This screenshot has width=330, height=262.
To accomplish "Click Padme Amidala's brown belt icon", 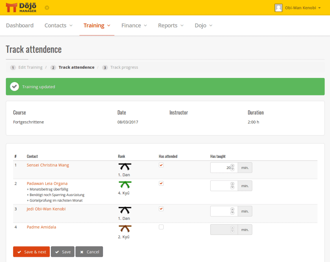I will (x=125, y=228).
